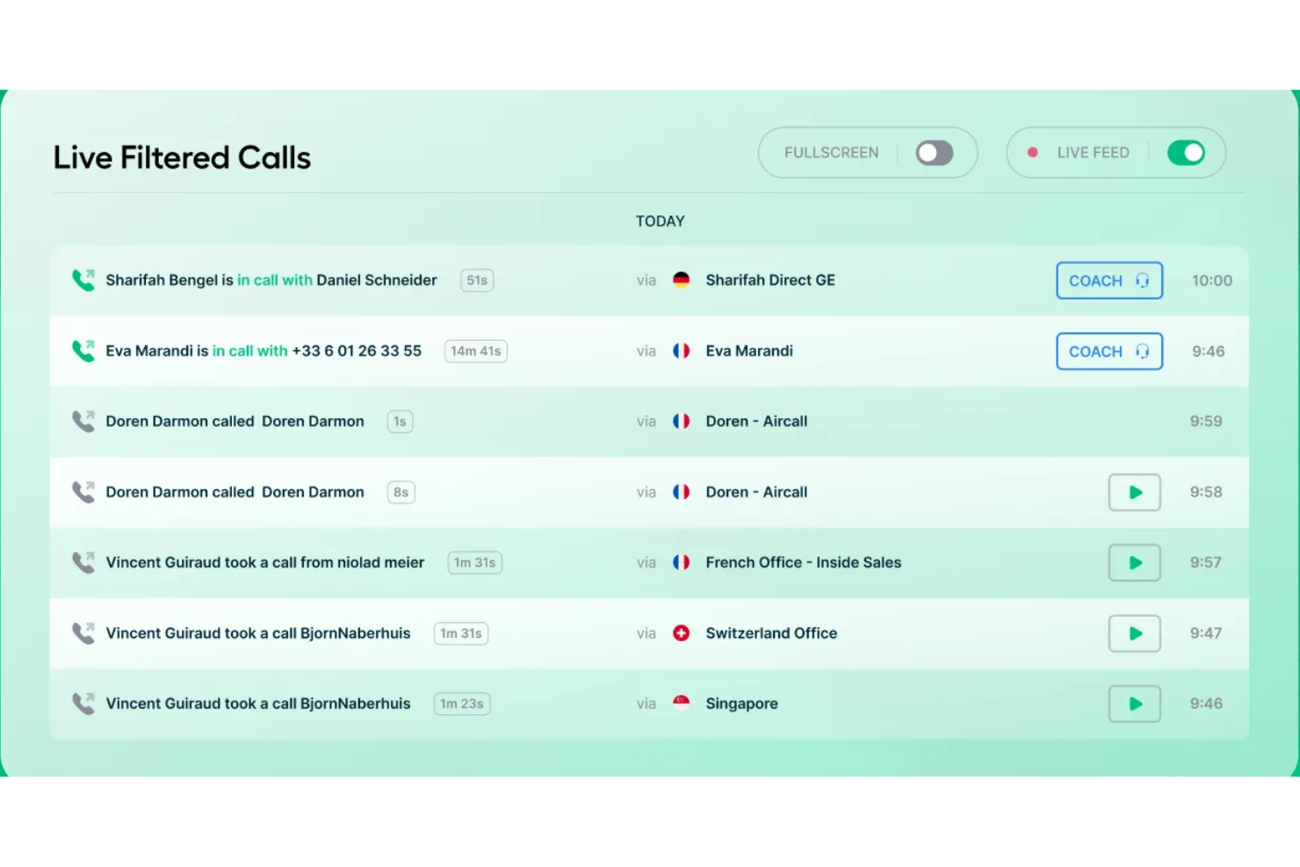This screenshot has width=1300, height=867.
Task: Click the headset icon in Eva Marandi's COACH button
Action: click(x=1141, y=350)
